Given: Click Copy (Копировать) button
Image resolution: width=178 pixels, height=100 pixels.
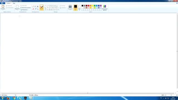Looking at the screenshot, I should [10, 8].
